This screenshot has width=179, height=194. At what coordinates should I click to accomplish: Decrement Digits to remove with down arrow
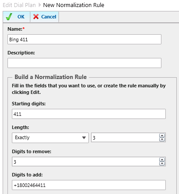(x=162, y=163)
